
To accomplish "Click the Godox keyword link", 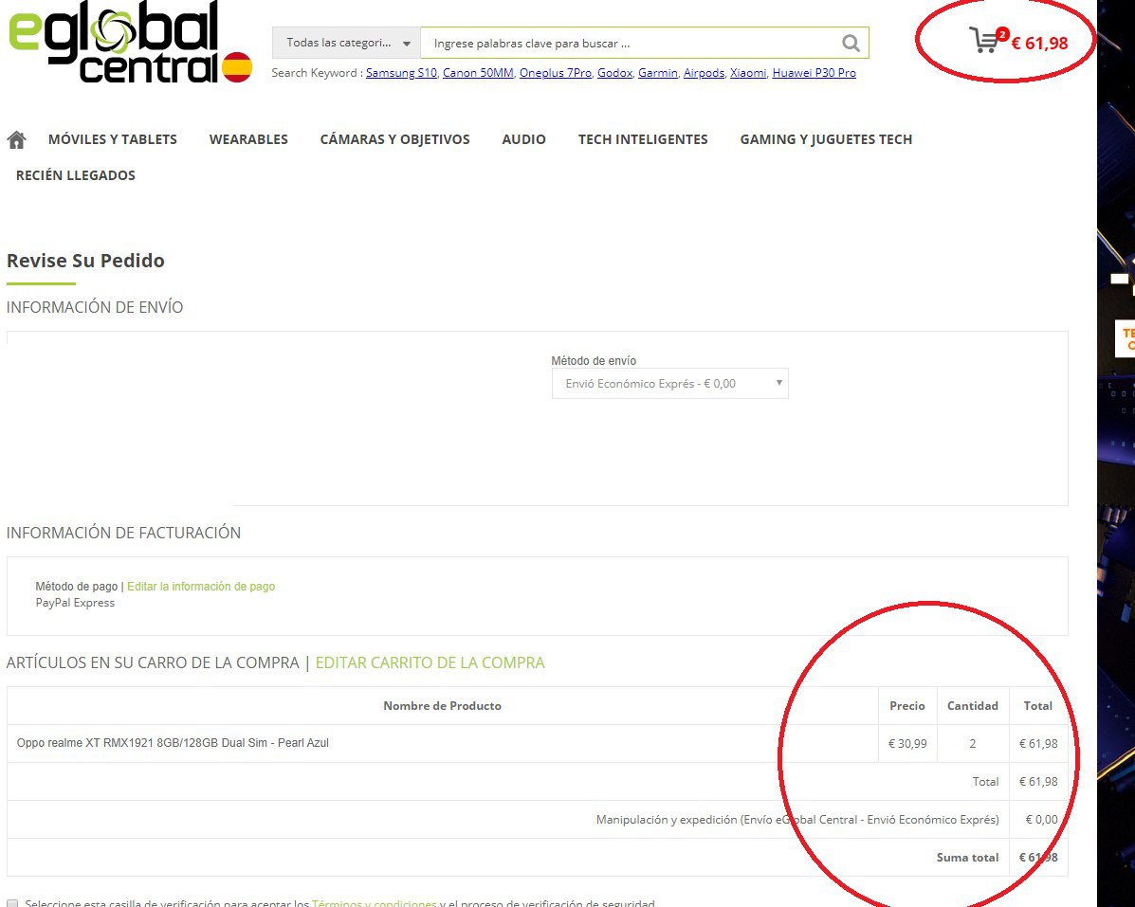I will [x=614, y=72].
